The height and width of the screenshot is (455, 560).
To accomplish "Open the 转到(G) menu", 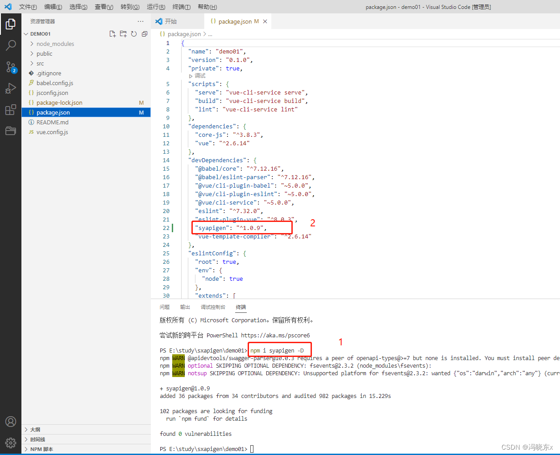I will pos(130,7).
